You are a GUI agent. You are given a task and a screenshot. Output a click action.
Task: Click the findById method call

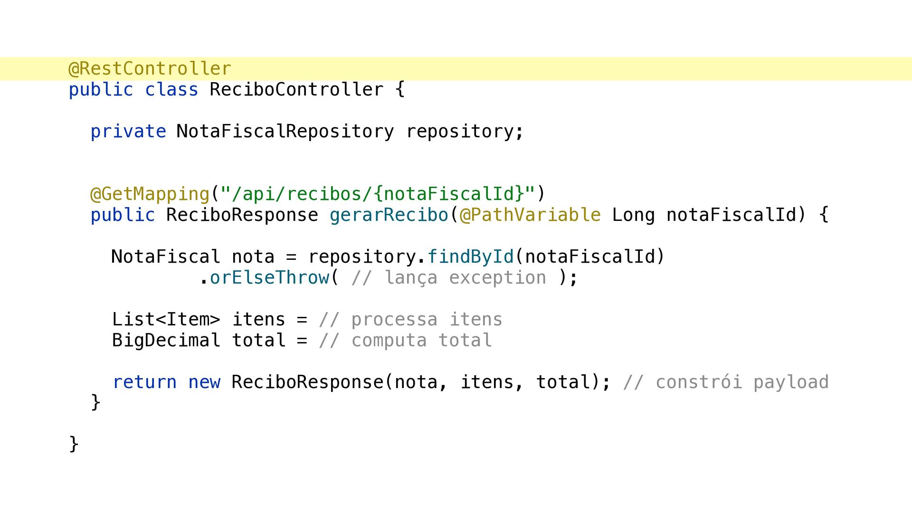click(471, 257)
